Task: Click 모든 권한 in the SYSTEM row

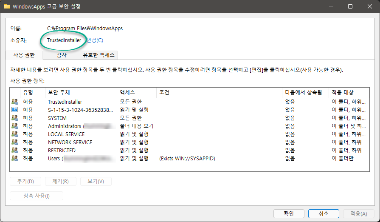Action: pyautogui.click(x=131, y=118)
